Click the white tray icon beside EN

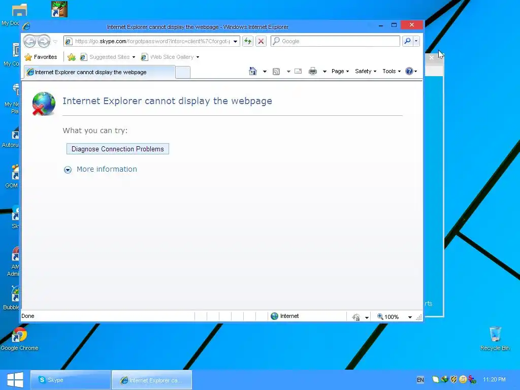[435, 379]
